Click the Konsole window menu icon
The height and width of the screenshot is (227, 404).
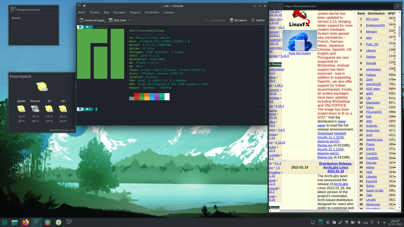click(79, 6)
